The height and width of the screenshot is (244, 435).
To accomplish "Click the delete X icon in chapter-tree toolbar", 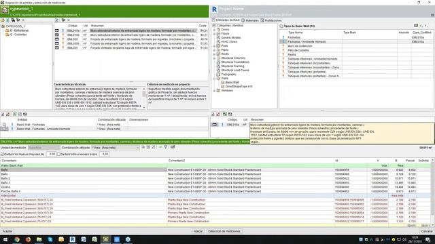I will 23,20.
